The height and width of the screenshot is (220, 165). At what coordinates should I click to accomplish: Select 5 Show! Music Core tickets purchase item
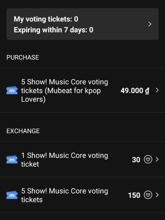click(x=82, y=90)
